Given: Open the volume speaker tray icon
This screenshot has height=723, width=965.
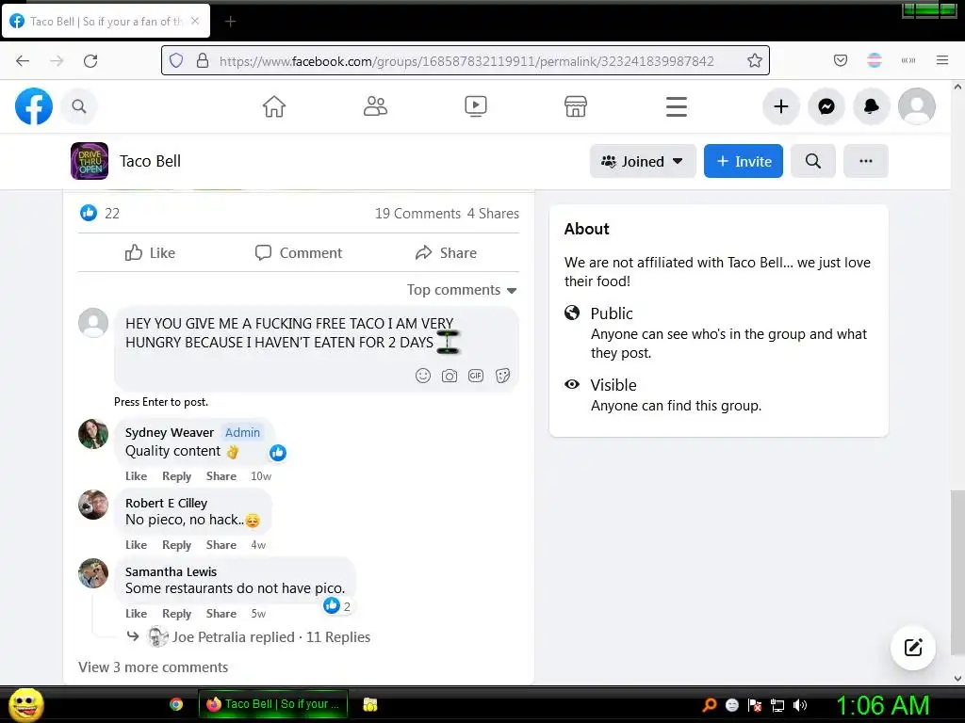Looking at the screenshot, I should point(800,705).
